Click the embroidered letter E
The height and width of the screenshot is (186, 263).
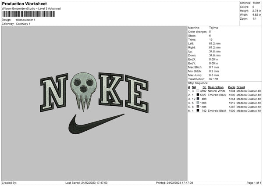coord(136,94)
